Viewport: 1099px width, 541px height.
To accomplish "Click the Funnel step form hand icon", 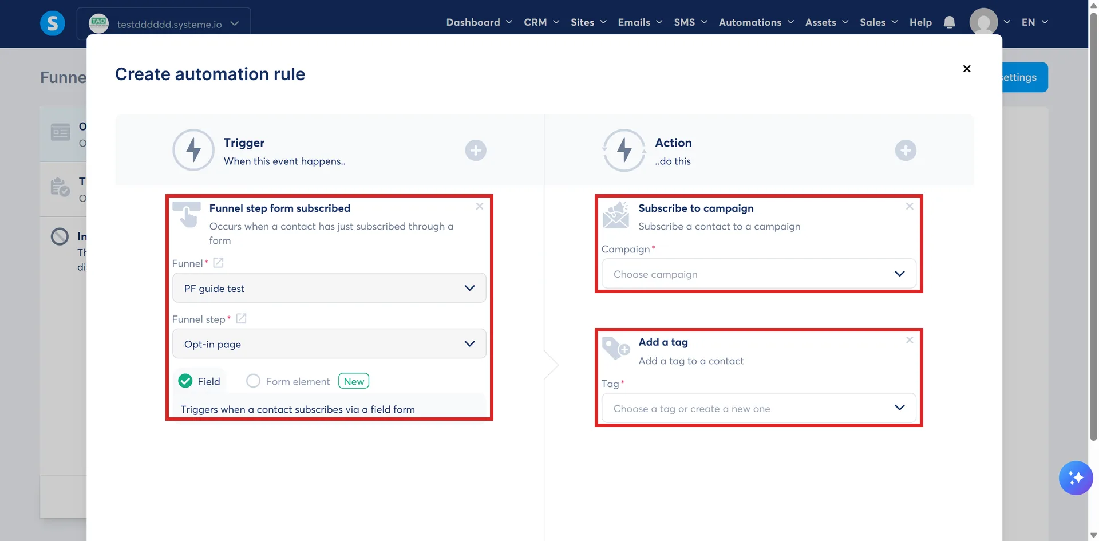I will pyautogui.click(x=187, y=215).
